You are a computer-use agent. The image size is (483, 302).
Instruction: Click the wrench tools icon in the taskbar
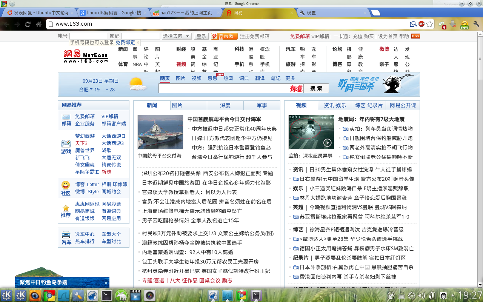point(78,296)
